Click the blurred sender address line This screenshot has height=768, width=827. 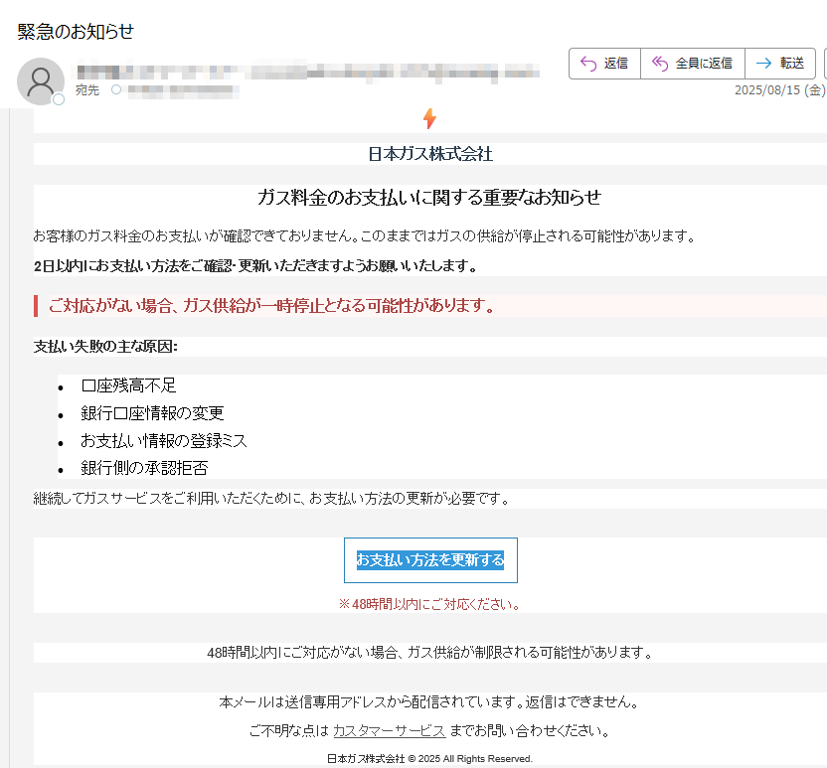(x=308, y=72)
